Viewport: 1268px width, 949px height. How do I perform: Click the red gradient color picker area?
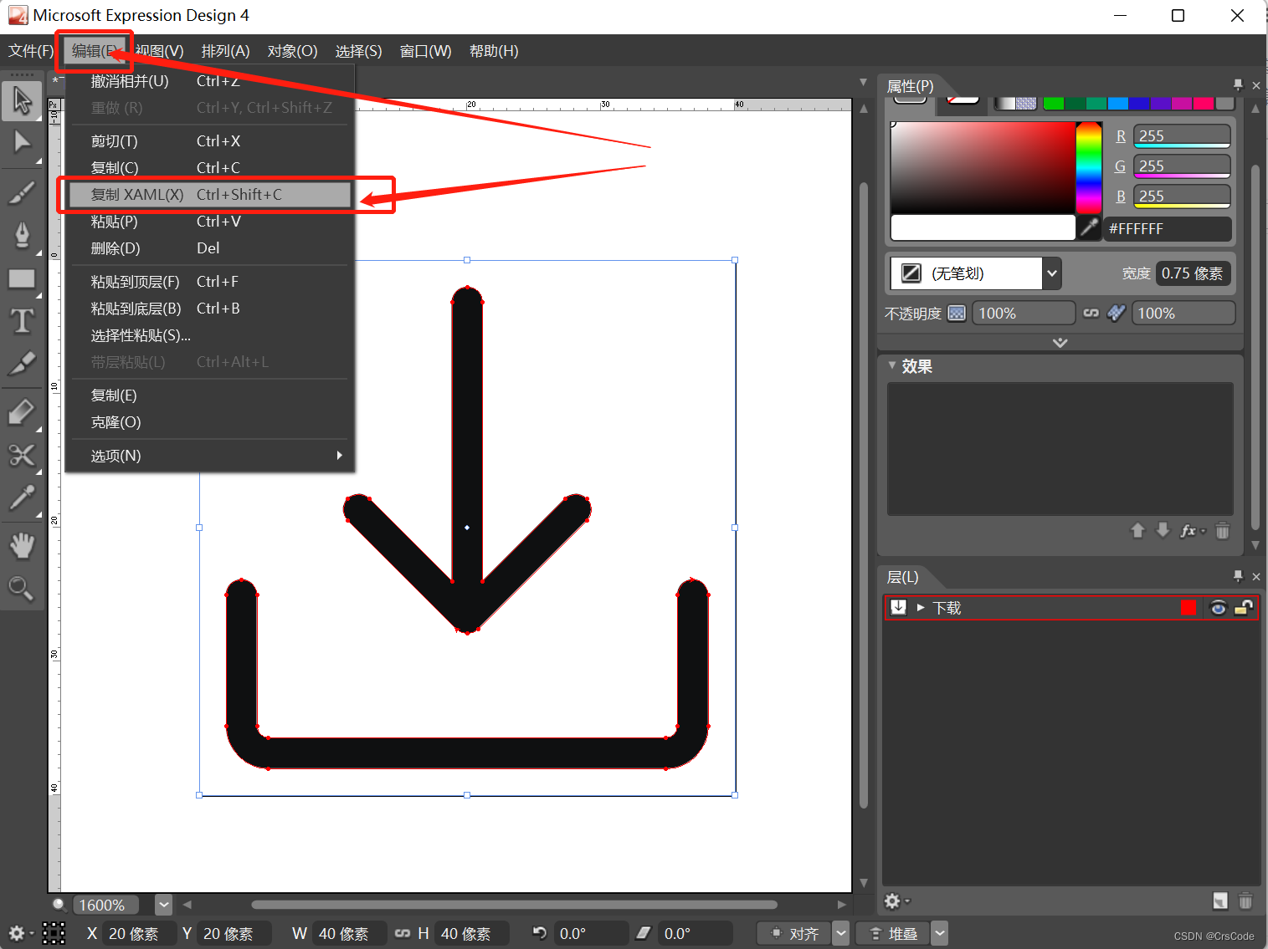983,167
